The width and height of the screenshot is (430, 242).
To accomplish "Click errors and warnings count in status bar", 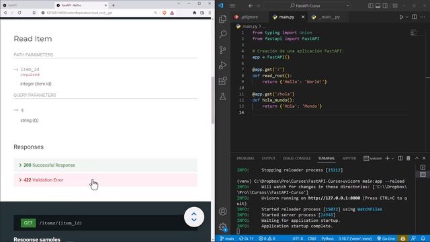I will point(267,239).
